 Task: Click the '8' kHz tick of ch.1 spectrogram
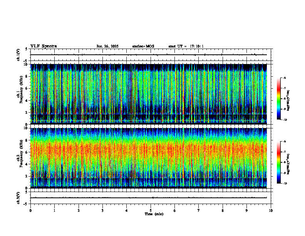tap(27, 76)
